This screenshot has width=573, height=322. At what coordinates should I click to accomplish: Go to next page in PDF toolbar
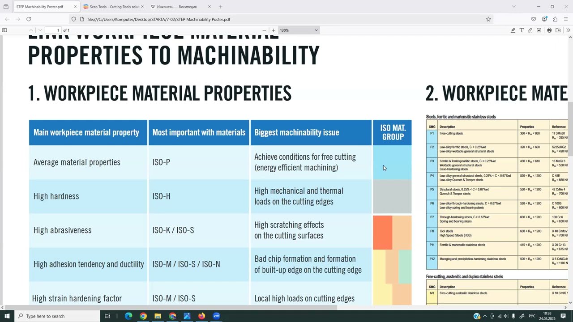(40, 30)
